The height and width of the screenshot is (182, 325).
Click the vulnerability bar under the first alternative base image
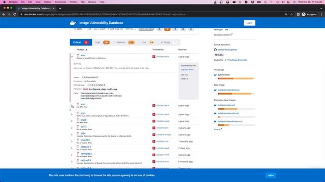(x=236, y=109)
